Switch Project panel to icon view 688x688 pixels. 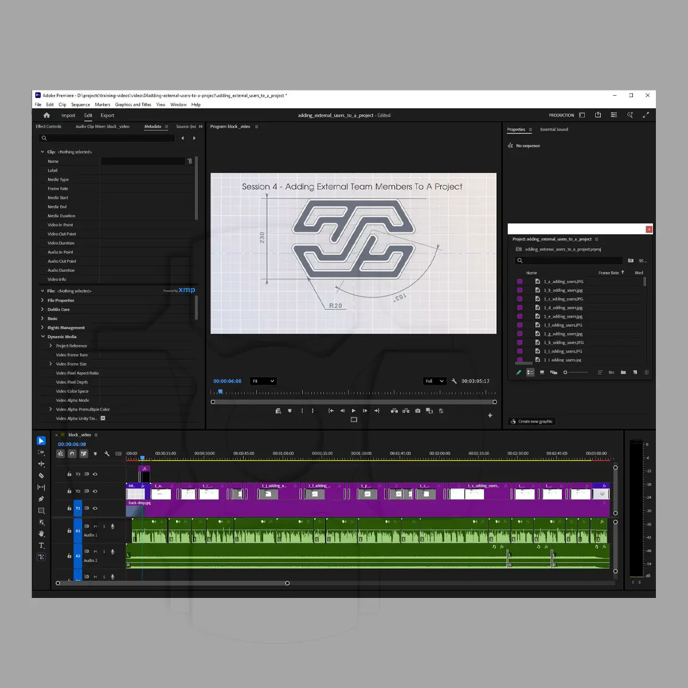tap(542, 372)
